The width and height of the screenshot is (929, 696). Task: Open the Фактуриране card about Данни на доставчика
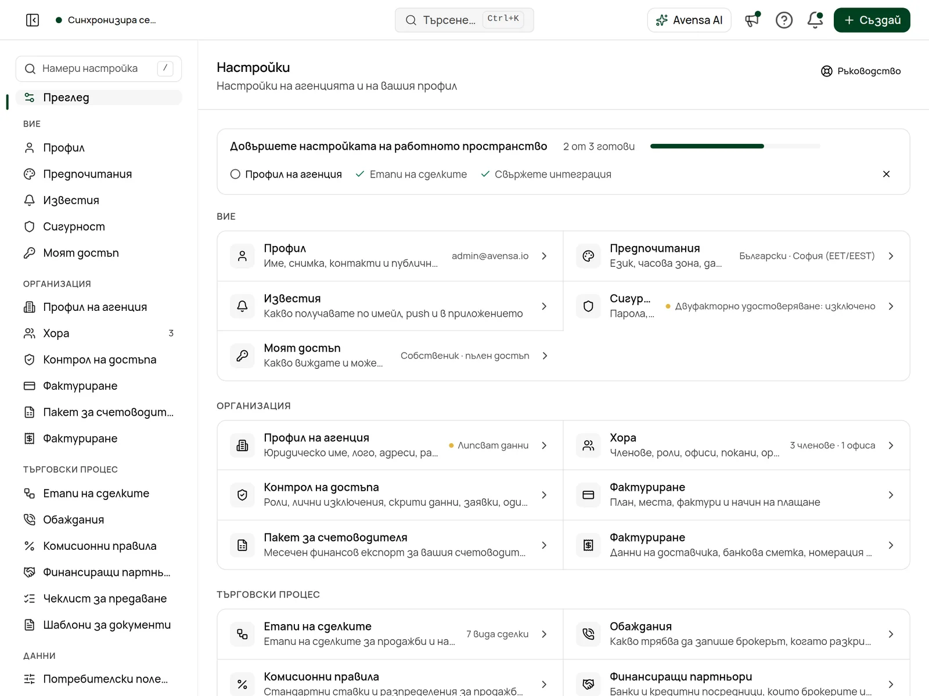[736, 545]
